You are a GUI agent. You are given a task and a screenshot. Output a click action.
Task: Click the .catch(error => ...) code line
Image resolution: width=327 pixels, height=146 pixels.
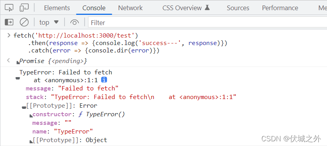94,50
